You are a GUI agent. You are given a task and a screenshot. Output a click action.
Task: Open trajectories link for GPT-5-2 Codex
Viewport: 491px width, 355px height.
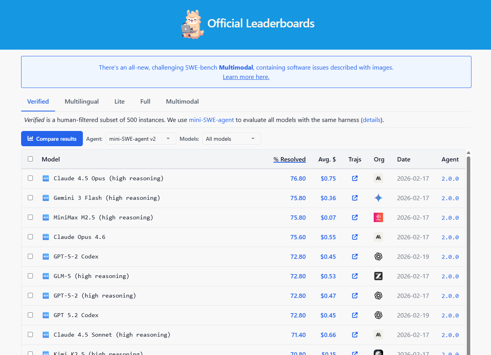355,256
